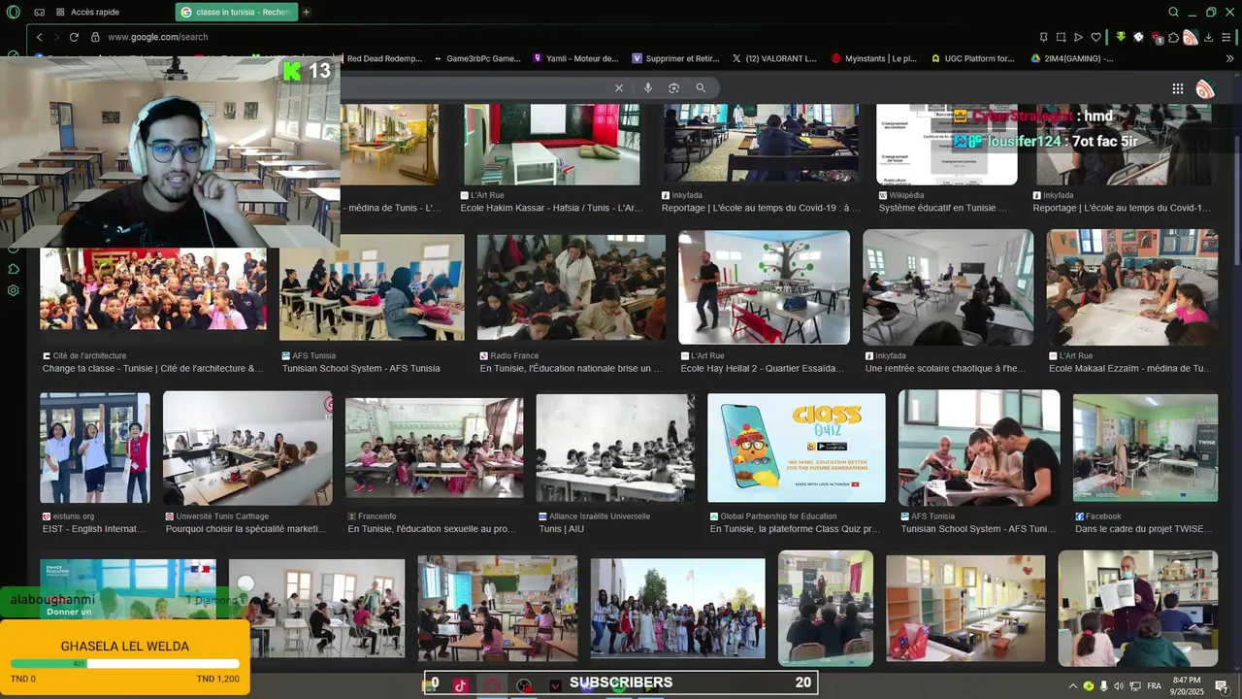The image size is (1242, 699).
Task: Click the GHASELA LEL WELDA goal progress bar
Action: pyautogui.click(x=124, y=664)
